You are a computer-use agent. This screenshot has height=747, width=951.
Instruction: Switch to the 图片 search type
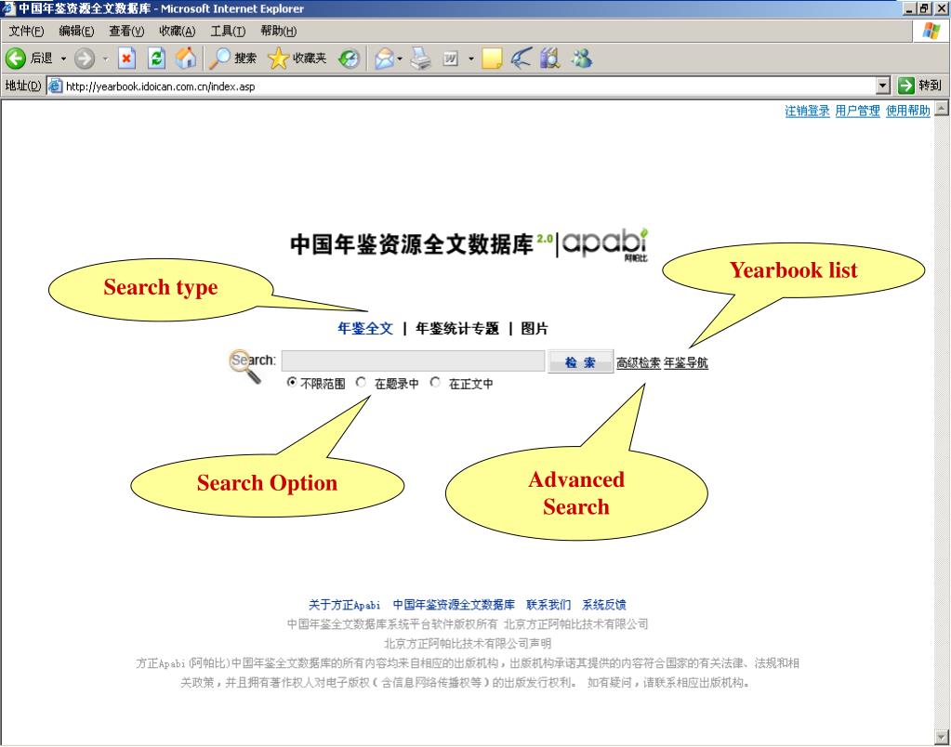click(535, 329)
